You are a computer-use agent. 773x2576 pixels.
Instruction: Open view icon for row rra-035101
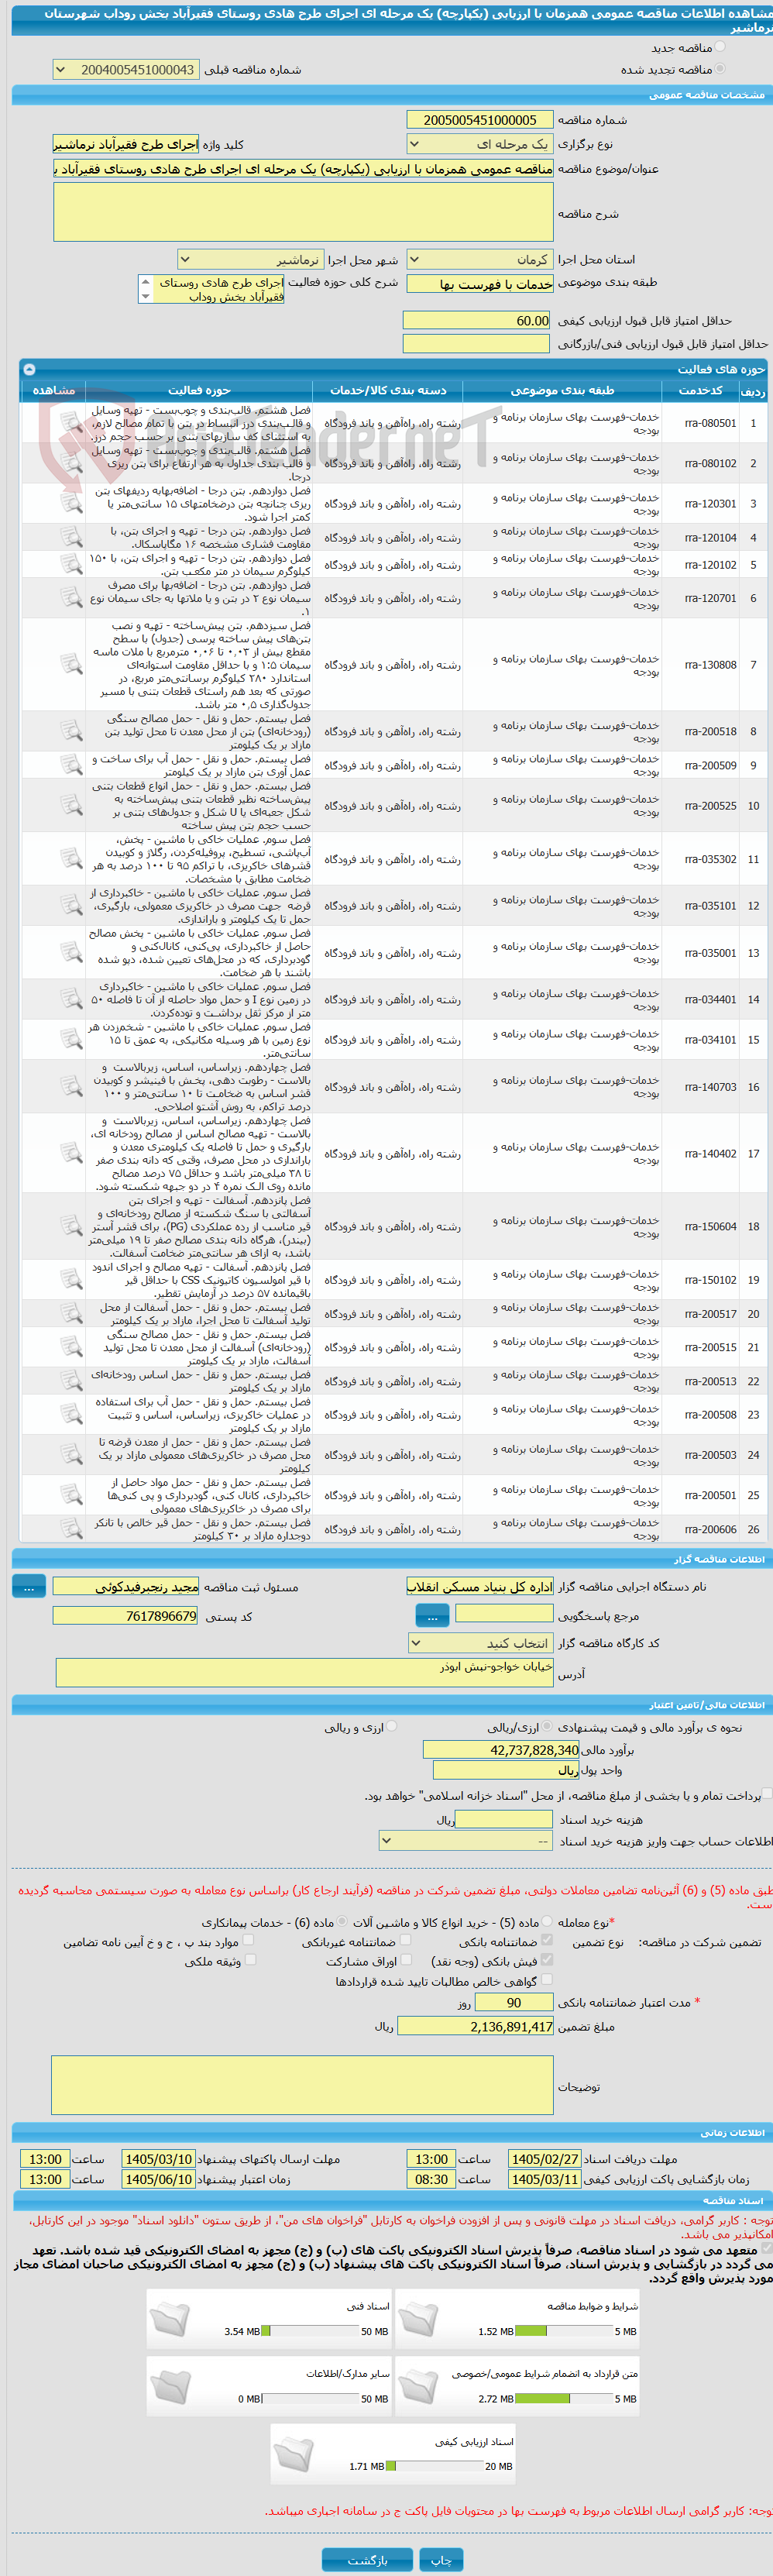pyautogui.click(x=70, y=905)
